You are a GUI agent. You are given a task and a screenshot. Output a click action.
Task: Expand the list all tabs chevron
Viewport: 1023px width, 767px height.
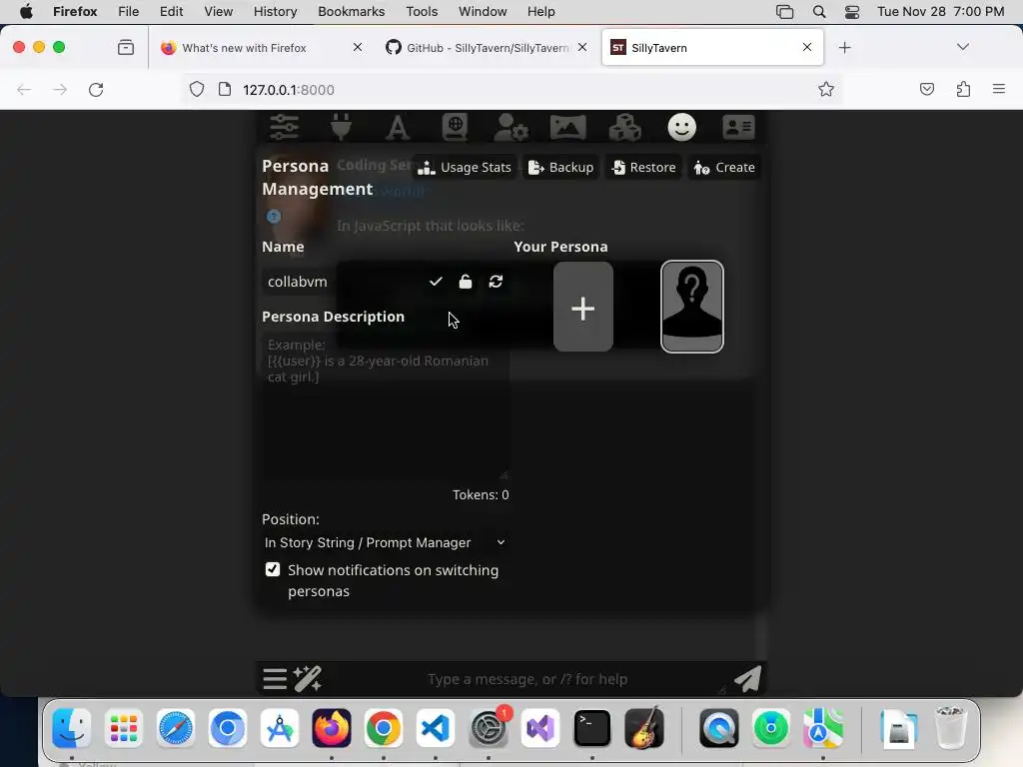pos(962,47)
